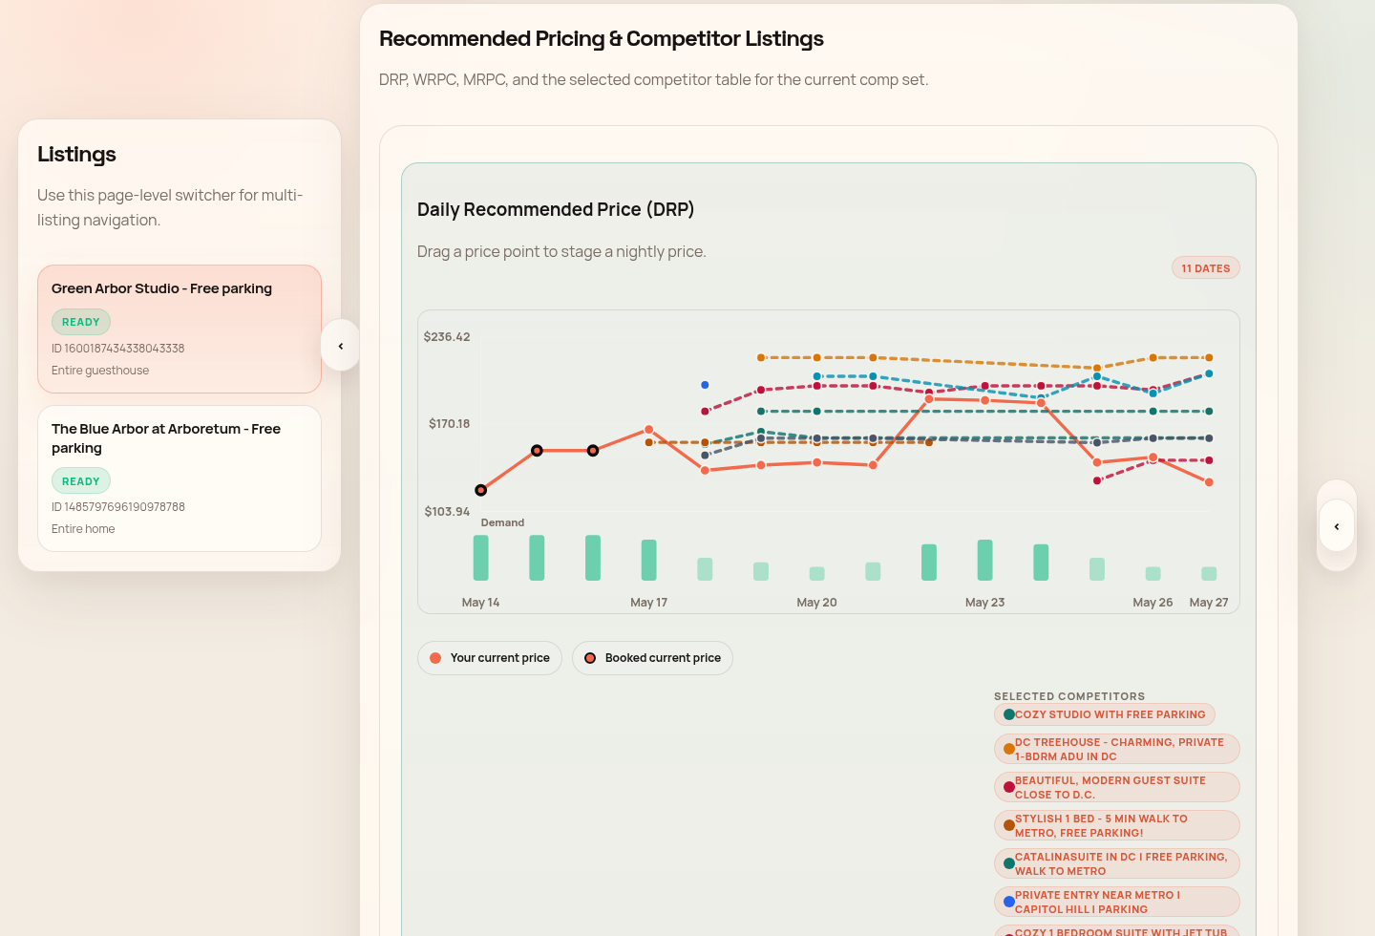Screen dimensions: 1375x936
Task: Toggle Stylish 1 Bed competitor chip
Action: (x=1116, y=825)
